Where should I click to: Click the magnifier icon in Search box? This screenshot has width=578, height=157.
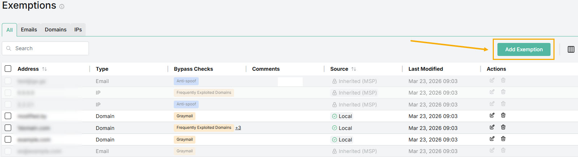(9, 48)
